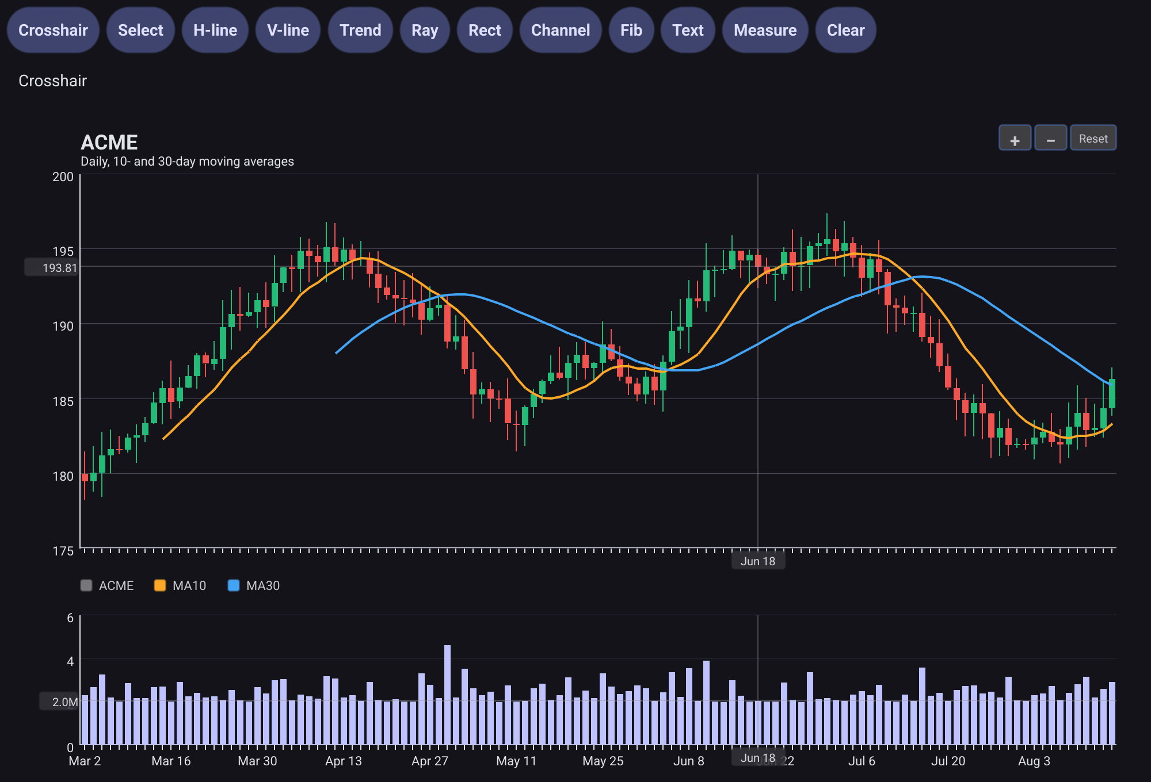This screenshot has height=782, width=1151.
Task: Click the tallest volume bar near Apr 27
Action: (x=447, y=695)
